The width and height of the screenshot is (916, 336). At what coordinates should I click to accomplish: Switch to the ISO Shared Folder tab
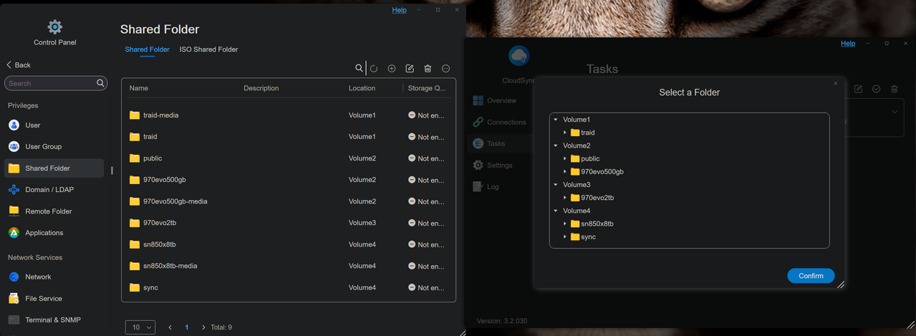[x=208, y=49]
